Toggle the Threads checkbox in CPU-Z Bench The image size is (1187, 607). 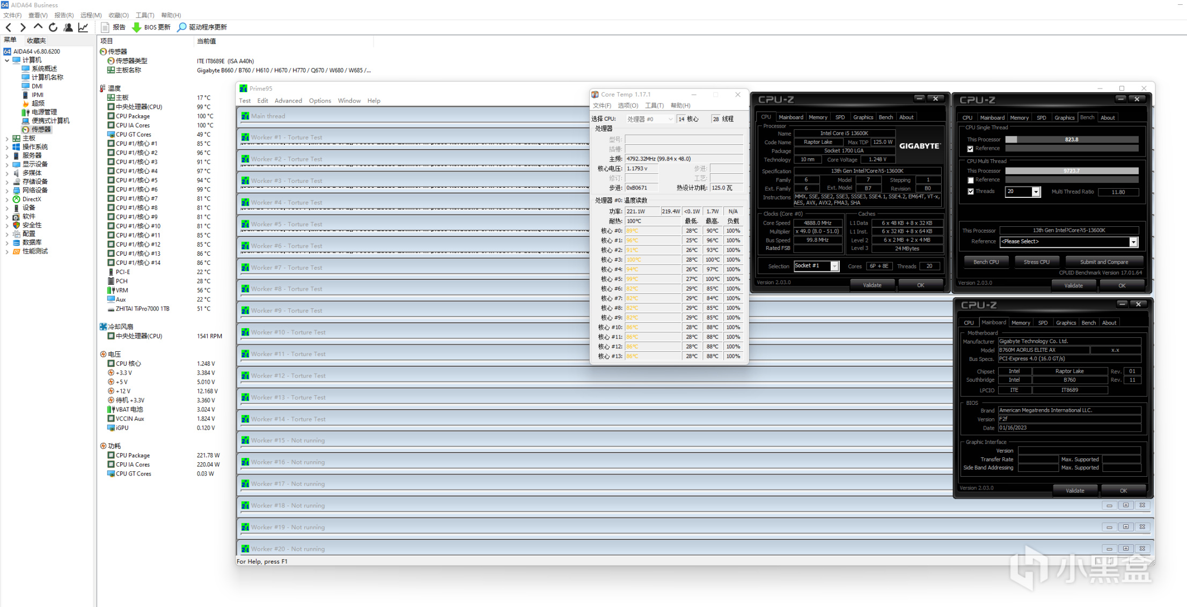[970, 191]
